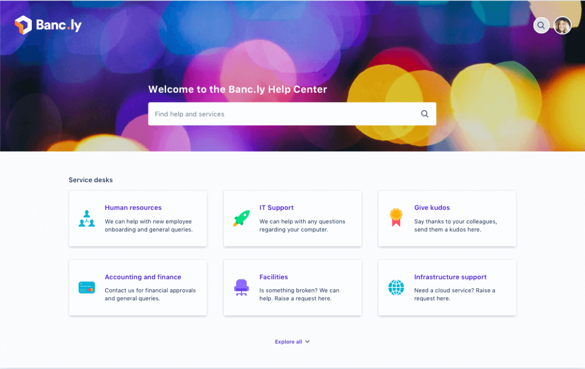Open the Facilities request page
This screenshot has width=585, height=369.
coord(274,277)
